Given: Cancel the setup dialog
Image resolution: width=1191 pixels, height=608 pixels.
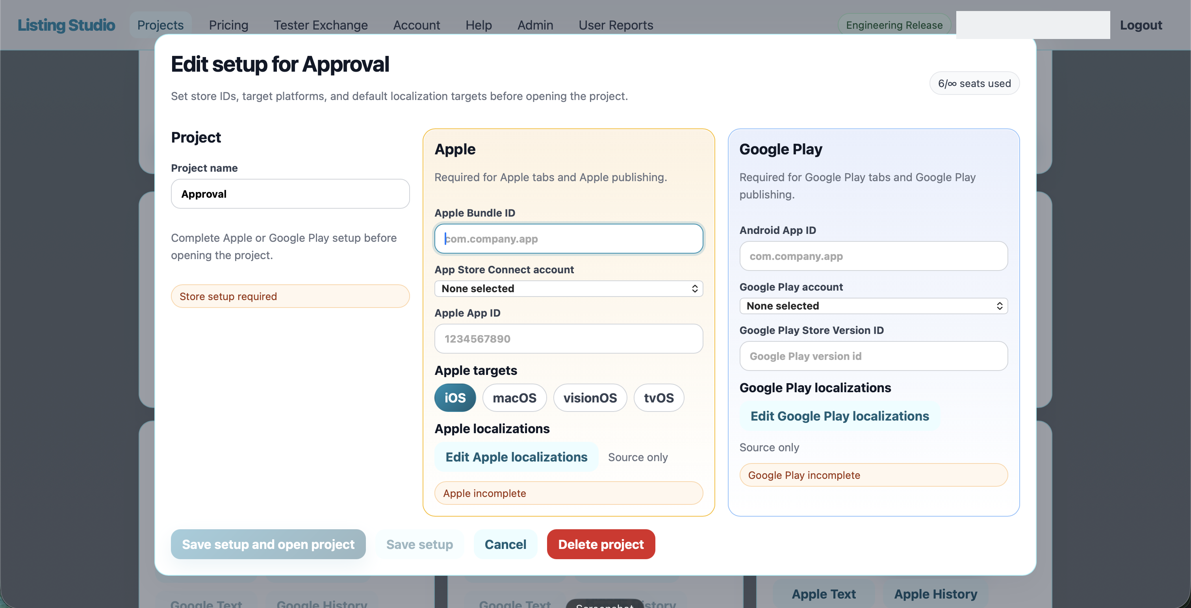Looking at the screenshot, I should tap(505, 544).
